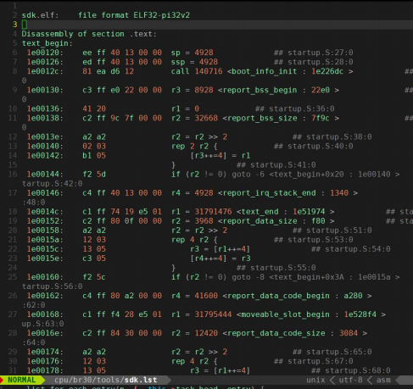Click the text_end symbol
Viewport: 413px width, 389px height.
tap(260, 211)
